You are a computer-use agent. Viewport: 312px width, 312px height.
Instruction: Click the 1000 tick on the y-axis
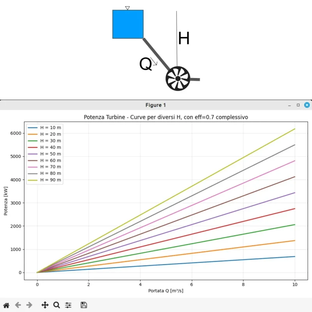coord(16,249)
